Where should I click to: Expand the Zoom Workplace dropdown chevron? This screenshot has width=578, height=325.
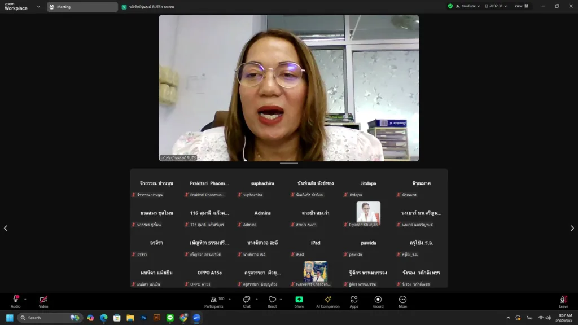pos(38,7)
